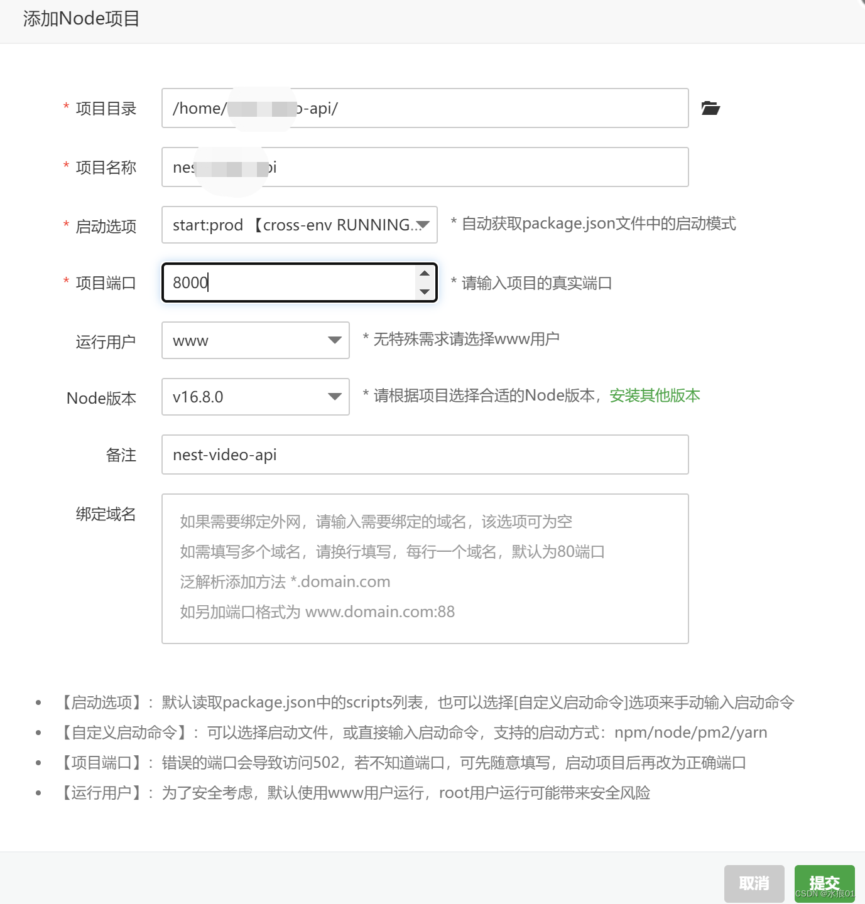The width and height of the screenshot is (865, 904).
Task: Open the 启动选项 start:prod dropdown
Action: tap(300, 225)
